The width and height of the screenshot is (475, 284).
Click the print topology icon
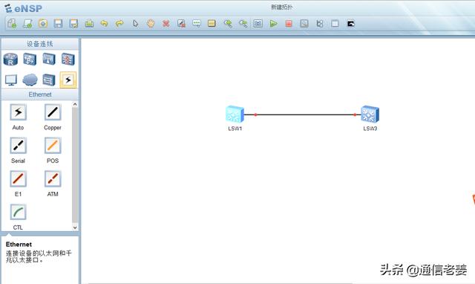coord(89,23)
